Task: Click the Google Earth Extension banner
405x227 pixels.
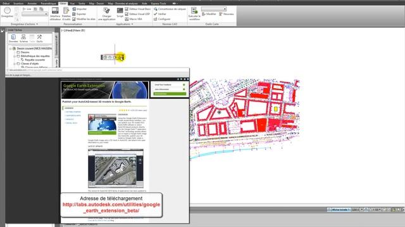Action: click(105, 90)
